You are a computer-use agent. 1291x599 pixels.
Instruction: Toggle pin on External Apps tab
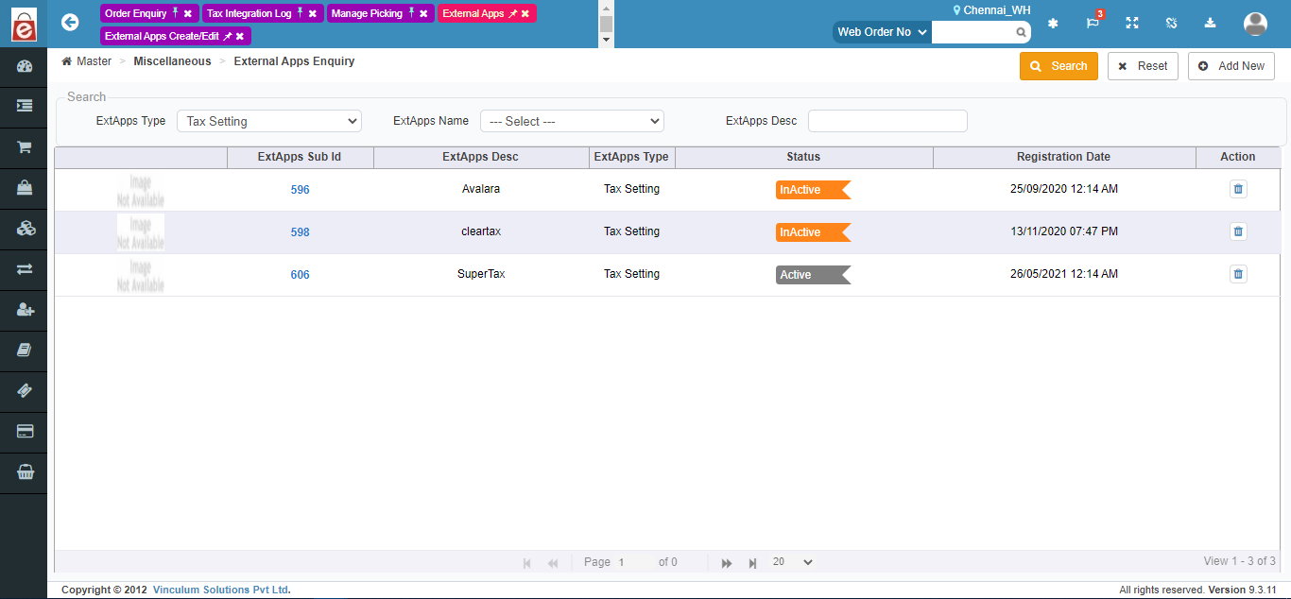pos(512,14)
